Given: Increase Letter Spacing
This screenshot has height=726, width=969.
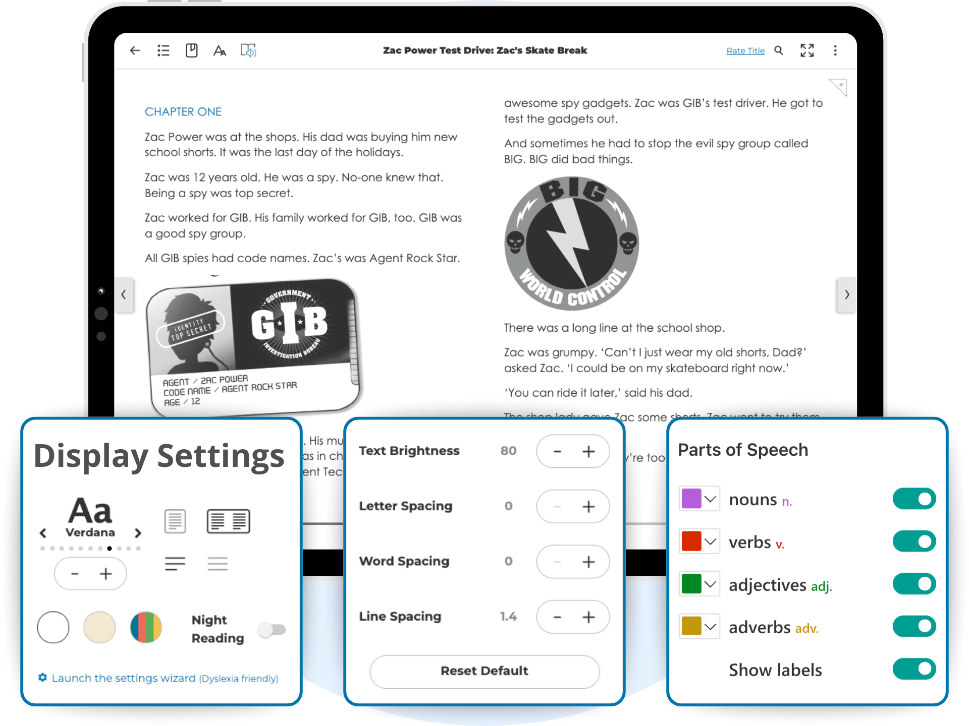Looking at the screenshot, I should tap(588, 507).
